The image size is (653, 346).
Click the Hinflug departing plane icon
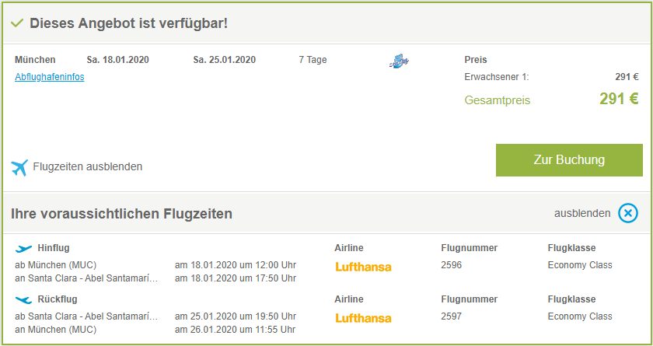pos(24,249)
